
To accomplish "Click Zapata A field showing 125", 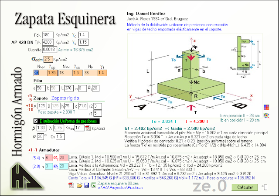I will tap(42, 106).
